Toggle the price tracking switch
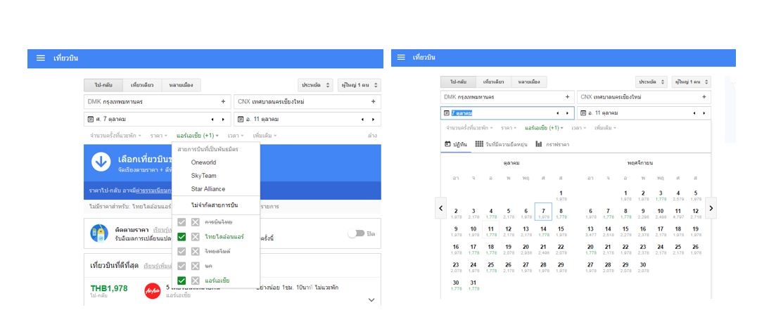The width and height of the screenshot is (776, 334). pyautogui.click(x=356, y=233)
